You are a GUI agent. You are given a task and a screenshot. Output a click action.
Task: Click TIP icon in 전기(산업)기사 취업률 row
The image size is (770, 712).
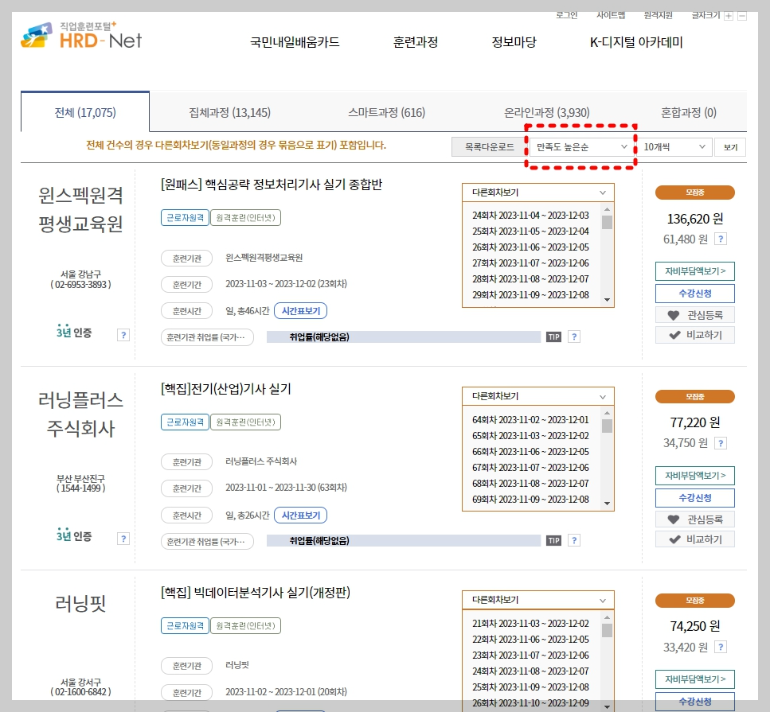[x=554, y=541]
